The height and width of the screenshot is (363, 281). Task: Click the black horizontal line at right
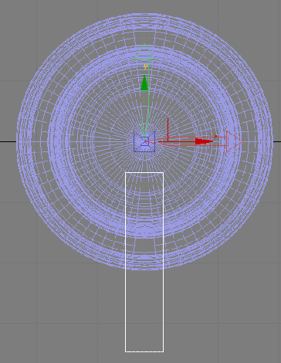276,141
